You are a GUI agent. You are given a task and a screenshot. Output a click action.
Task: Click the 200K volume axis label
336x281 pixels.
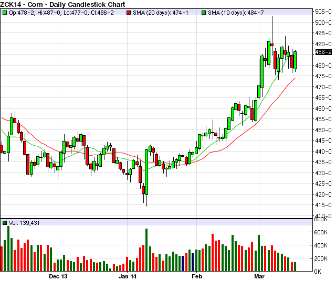tap(321, 258)
